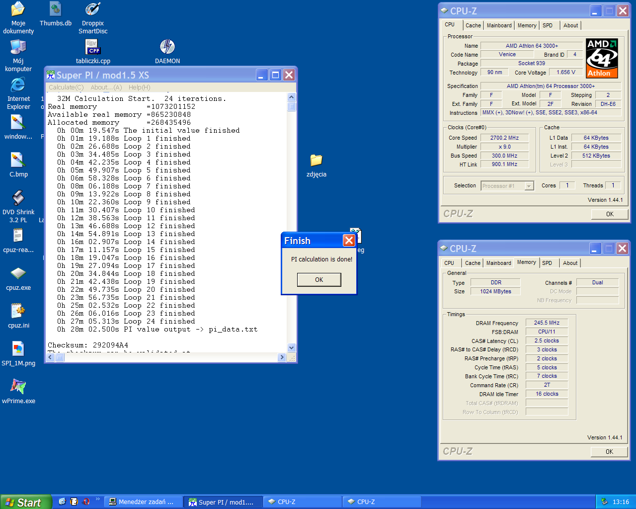Click Bus Speed value 300.0 MHz
The height and width of the screenshot is (509, 636).
[x=504, y=156]
